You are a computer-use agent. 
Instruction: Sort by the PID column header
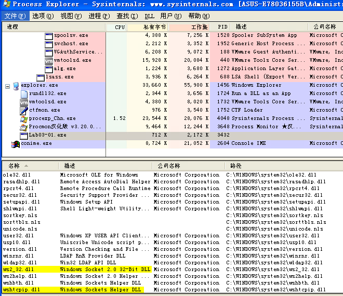click(220, 27)
